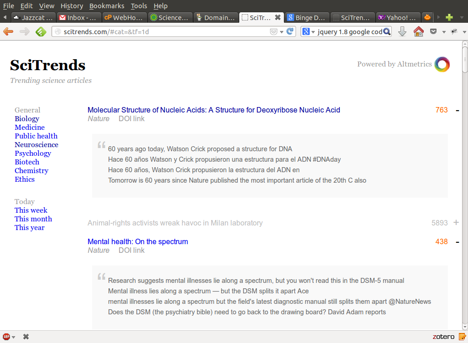Click the jquery search input field
This screenshot has width=468, height=343.
click(349, 31)
